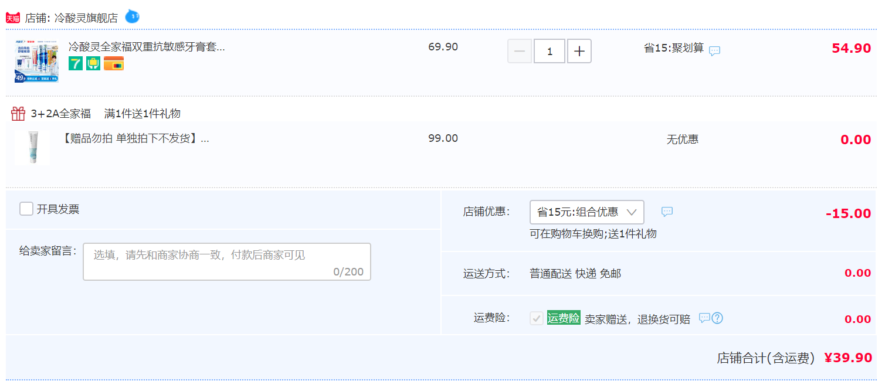Open the 冷酸灵旗舰店 store link
The height and width of the screenshot is (381, 892).
[86, 18]
